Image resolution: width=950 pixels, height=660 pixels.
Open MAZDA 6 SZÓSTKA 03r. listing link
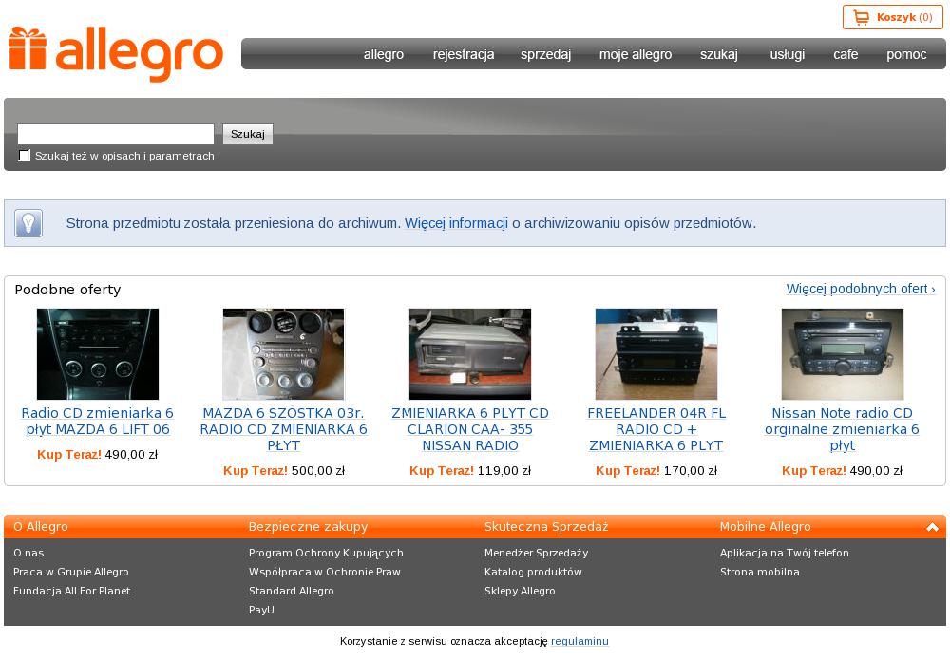(x=283, y=429)
